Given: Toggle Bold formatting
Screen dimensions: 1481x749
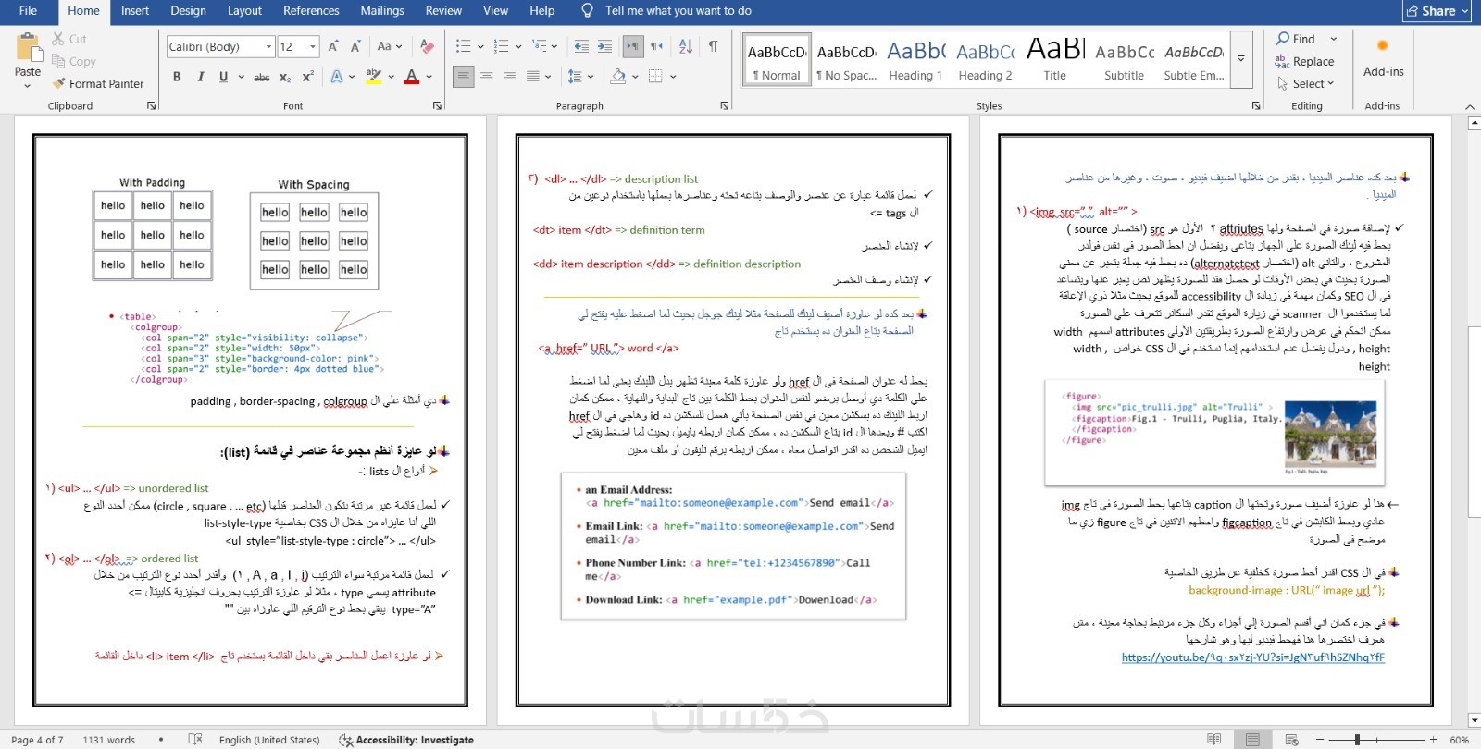Looking at the screenshot, I should (x=177, y=77).
